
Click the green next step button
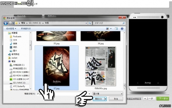pos(163,99)
